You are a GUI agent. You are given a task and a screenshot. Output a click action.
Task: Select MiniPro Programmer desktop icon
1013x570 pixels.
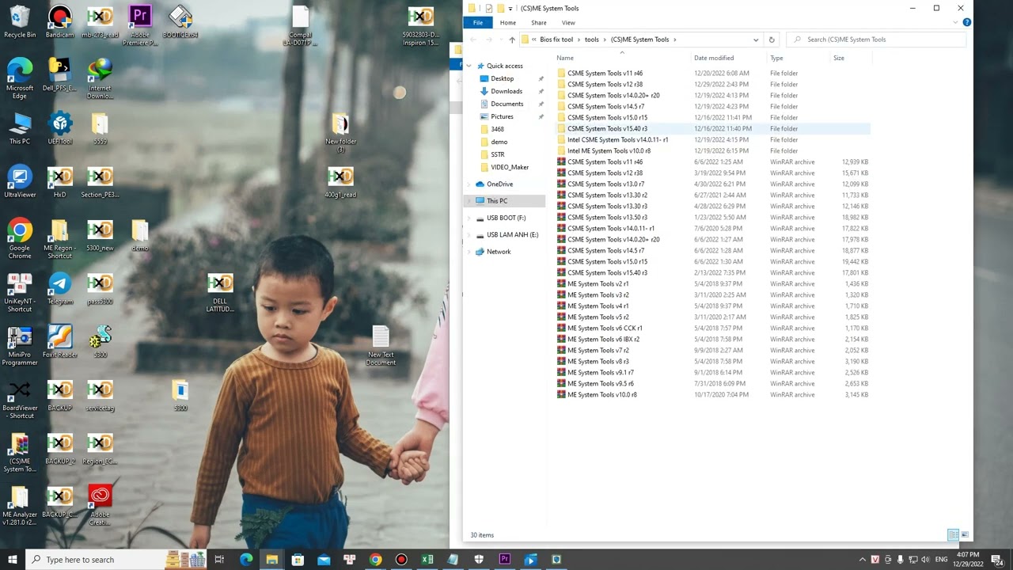(x=20, y=345)
